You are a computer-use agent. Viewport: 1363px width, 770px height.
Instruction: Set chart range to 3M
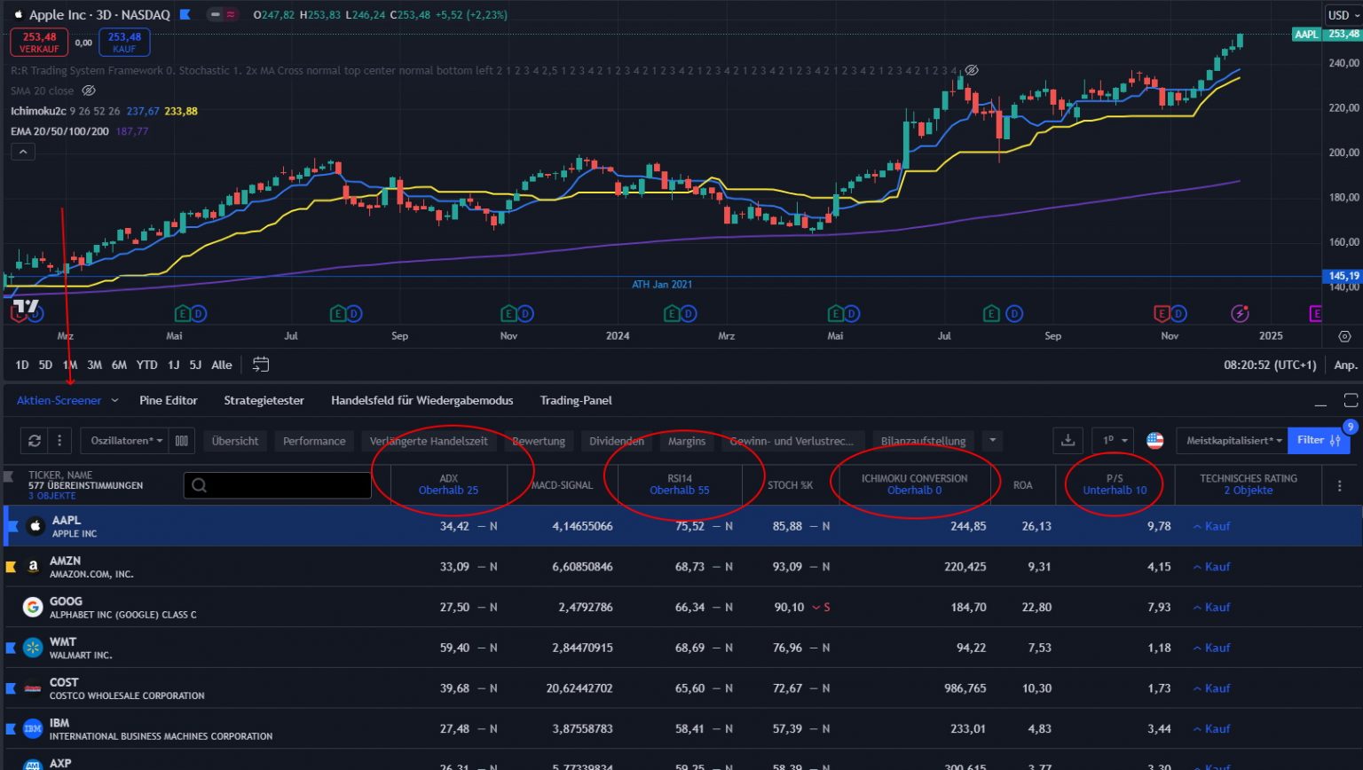pos(94,365)
